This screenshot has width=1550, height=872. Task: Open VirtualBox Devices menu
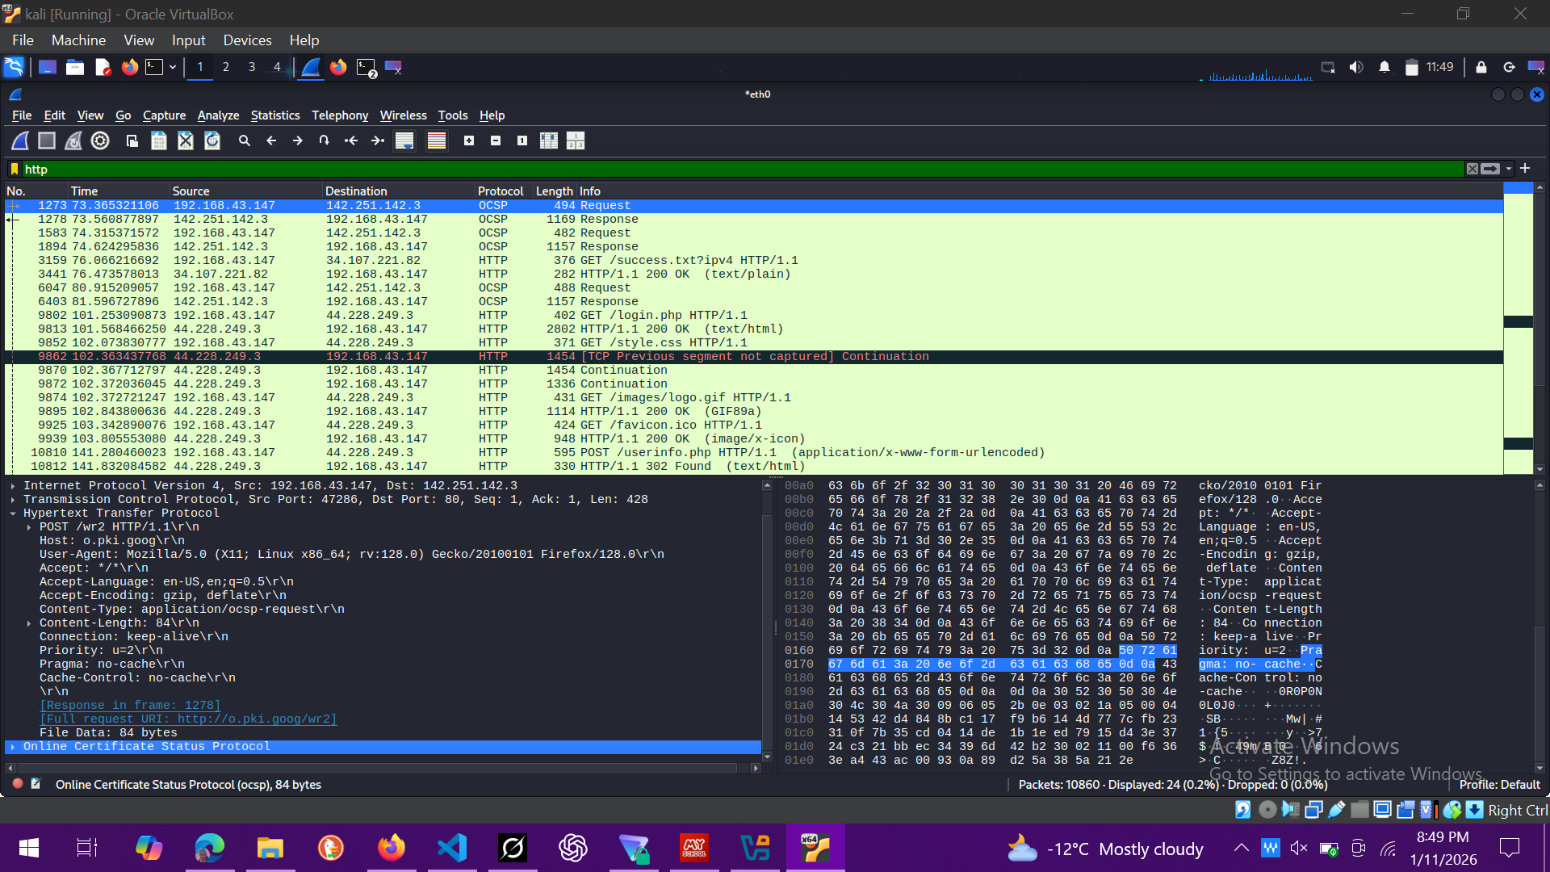point(247,40)
